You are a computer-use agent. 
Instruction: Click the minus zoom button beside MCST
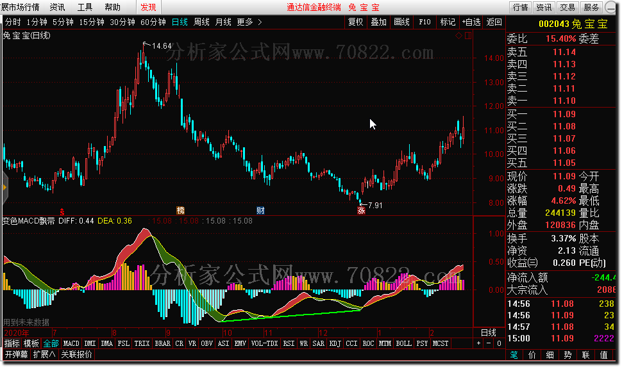coord(489,343)
